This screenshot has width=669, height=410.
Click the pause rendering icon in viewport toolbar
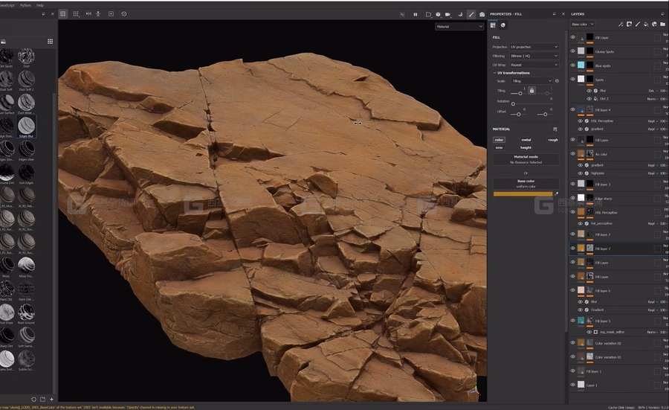click(x=415, y=14)
